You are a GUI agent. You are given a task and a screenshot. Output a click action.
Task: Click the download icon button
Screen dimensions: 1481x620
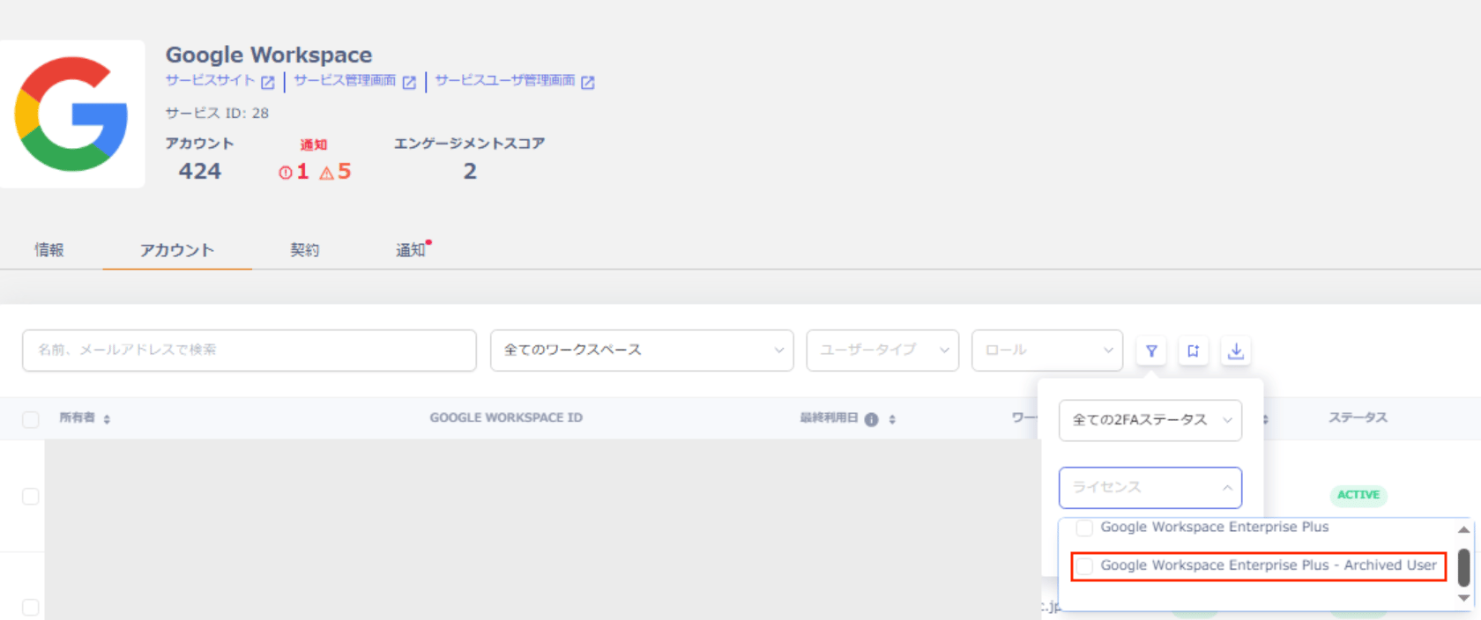[x=1236, y=351]
